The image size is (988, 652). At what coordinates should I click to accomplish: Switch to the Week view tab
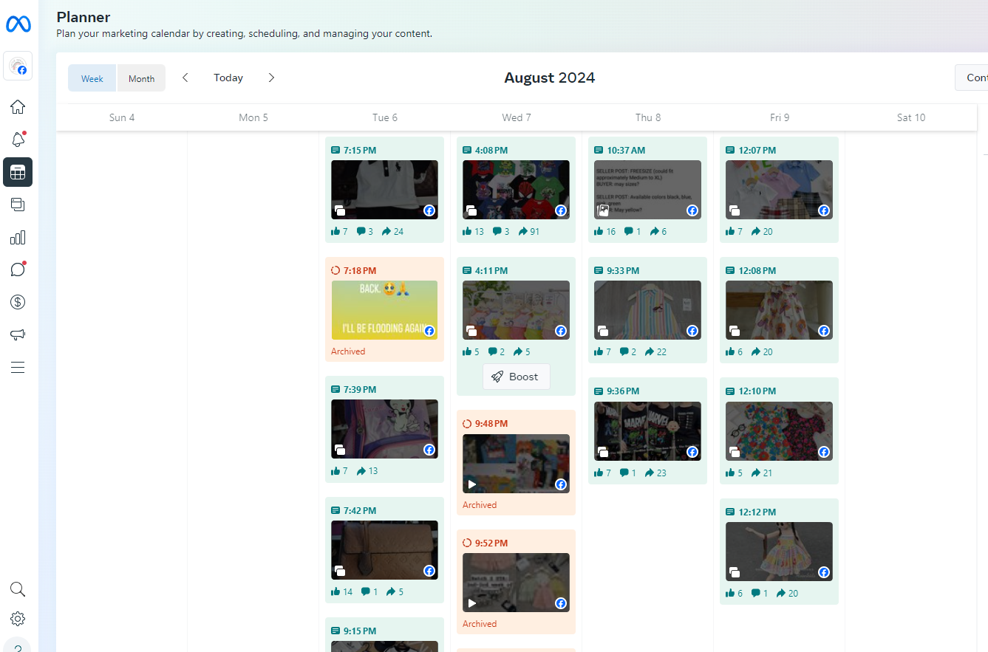(x=92, y=78)
